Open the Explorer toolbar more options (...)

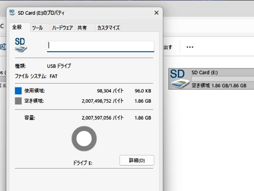click(190, 47)
